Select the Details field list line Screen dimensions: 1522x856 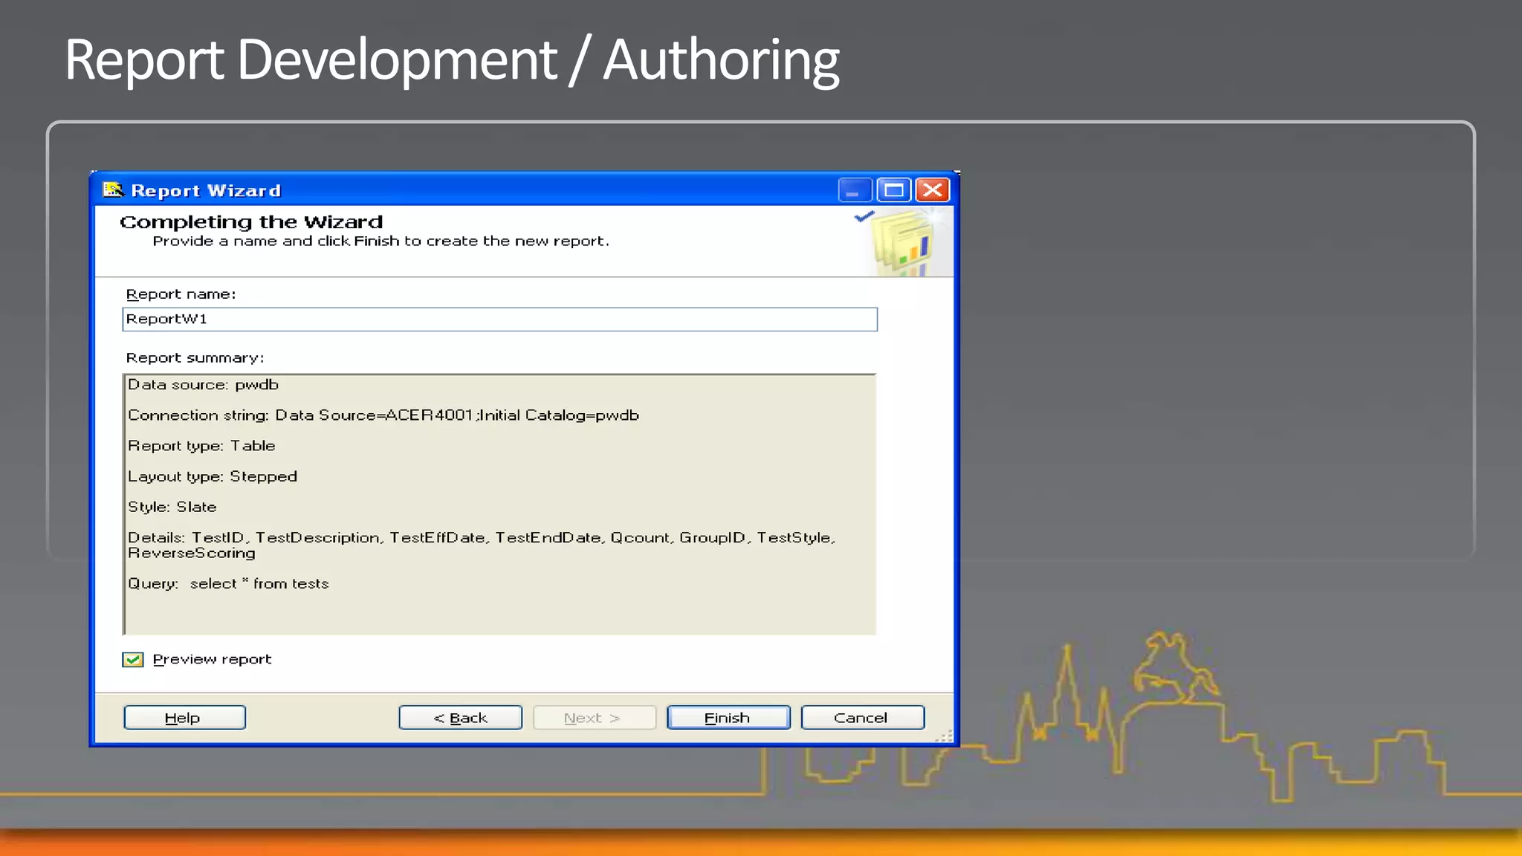pos(482,545)
